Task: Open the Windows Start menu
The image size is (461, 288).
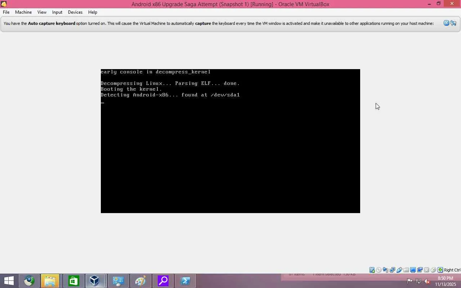Action: click(9, 281)
